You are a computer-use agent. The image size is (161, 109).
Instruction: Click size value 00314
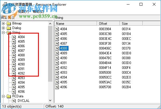(126, 29)
